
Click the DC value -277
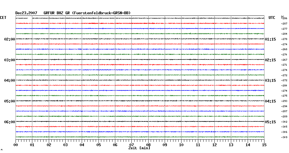point(284,29)
